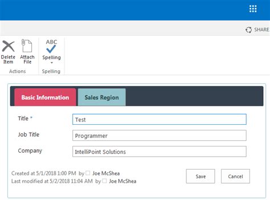
Task: Expand the Spelling dropdown arrow
Action: [52, 62]
